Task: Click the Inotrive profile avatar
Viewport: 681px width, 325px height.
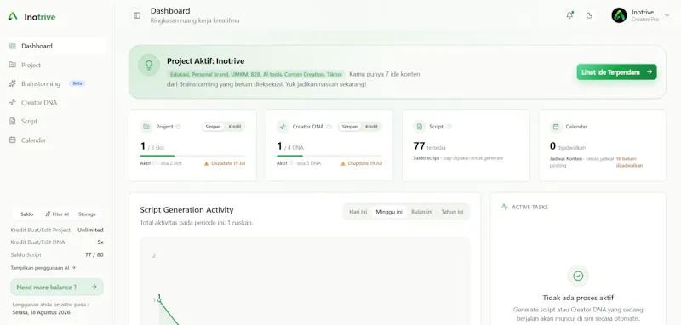Action: pos(619,15)
